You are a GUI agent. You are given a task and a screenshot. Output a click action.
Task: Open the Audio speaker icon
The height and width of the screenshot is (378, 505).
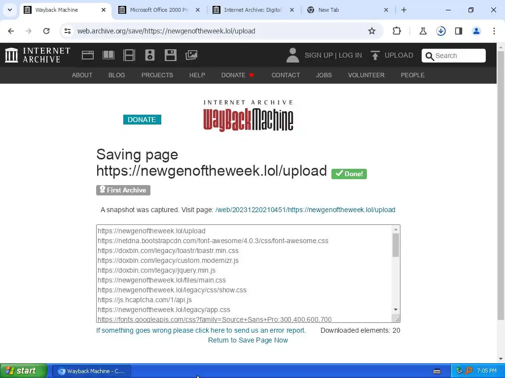(150, 55)
